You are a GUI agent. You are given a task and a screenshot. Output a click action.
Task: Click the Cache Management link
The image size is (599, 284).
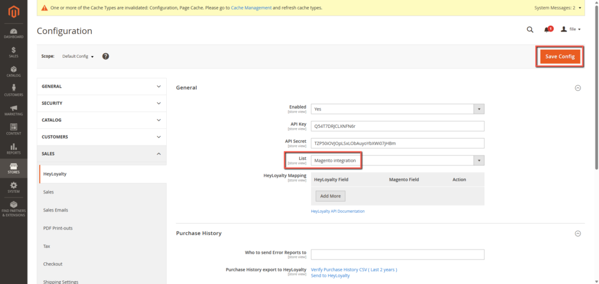[x=251, y=8]
